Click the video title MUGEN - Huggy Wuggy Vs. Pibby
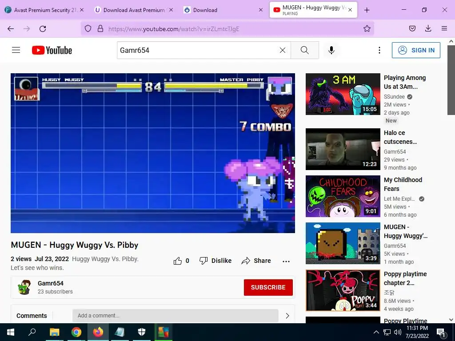 (x=75, y=245)
